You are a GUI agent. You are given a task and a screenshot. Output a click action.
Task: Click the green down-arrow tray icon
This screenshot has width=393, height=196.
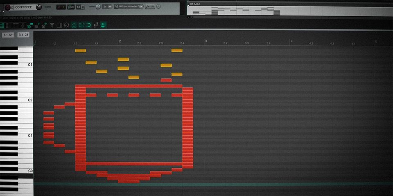click(103, 25)
